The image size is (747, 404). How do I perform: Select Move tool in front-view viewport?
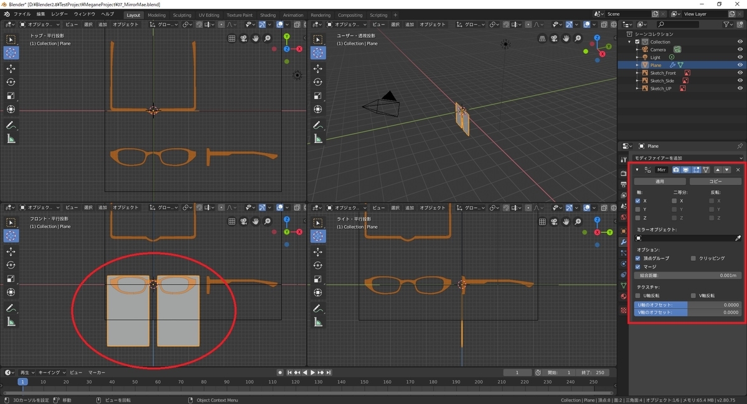11,251
